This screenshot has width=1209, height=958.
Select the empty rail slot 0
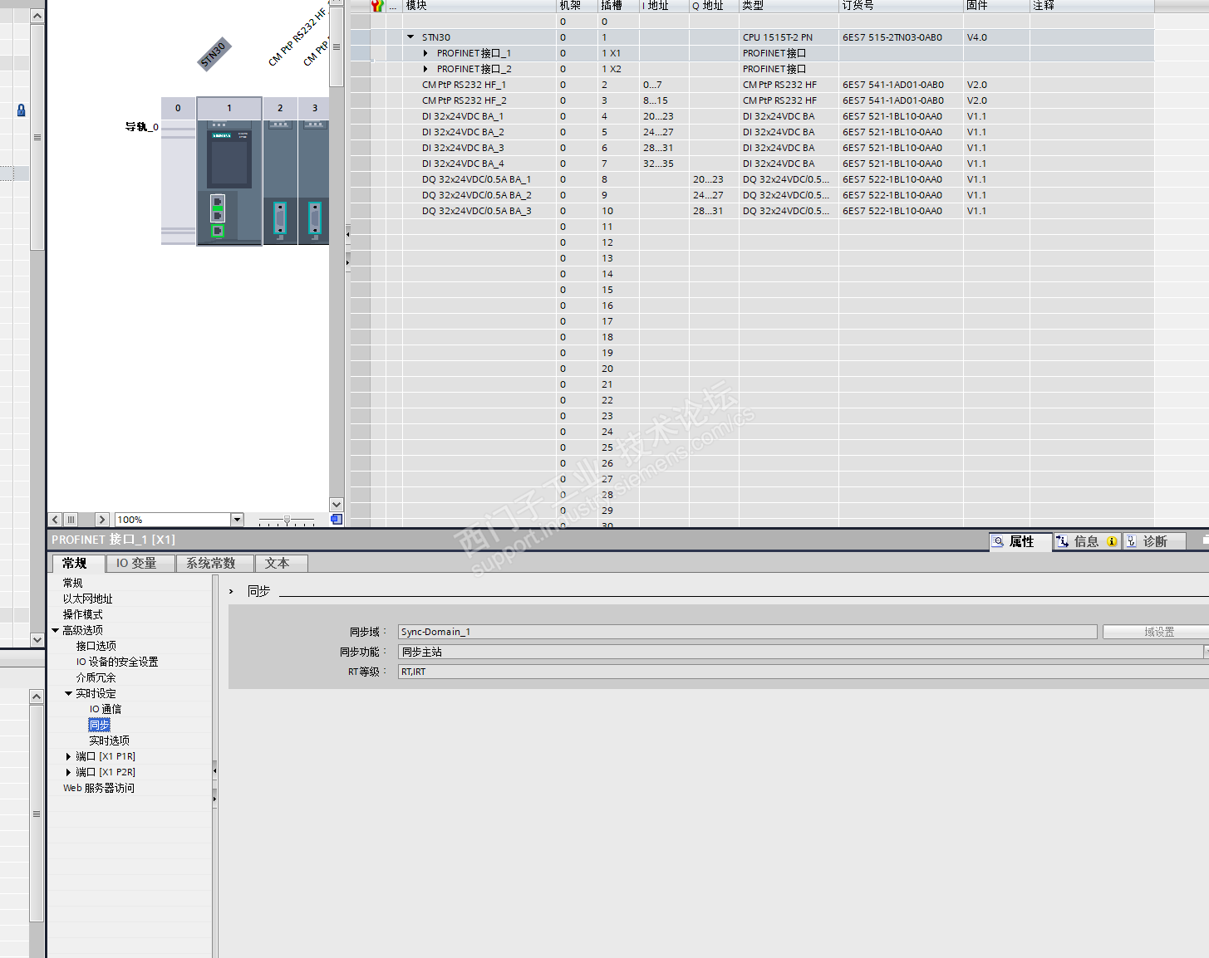[178, 171]
